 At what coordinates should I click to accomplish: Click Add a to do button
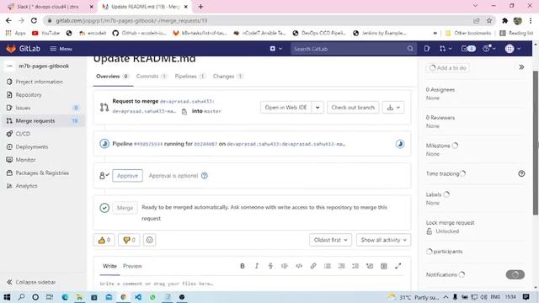[448, 68]
